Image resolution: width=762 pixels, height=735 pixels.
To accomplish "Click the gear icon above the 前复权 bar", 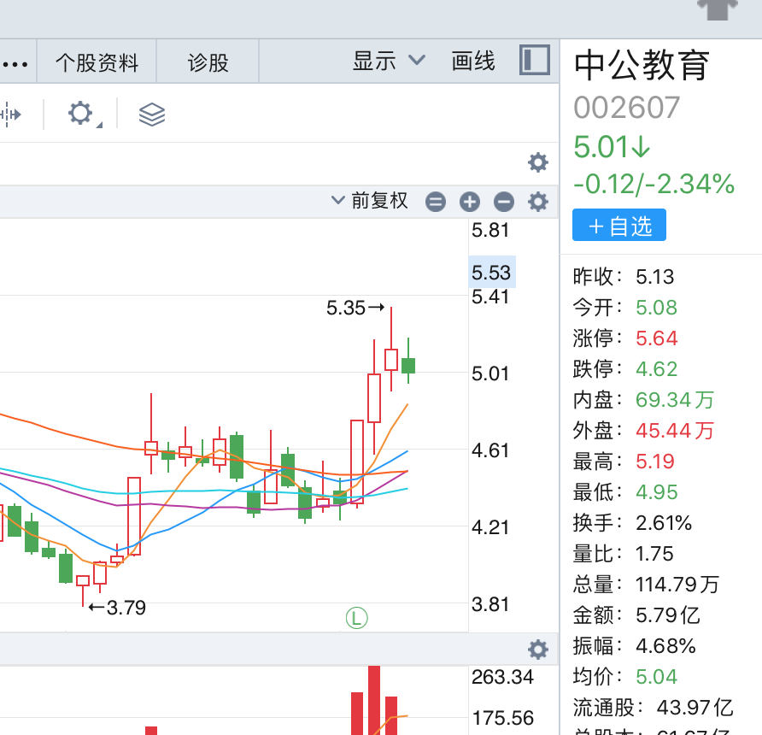I will pyautogui.click(x=537, y=162).
